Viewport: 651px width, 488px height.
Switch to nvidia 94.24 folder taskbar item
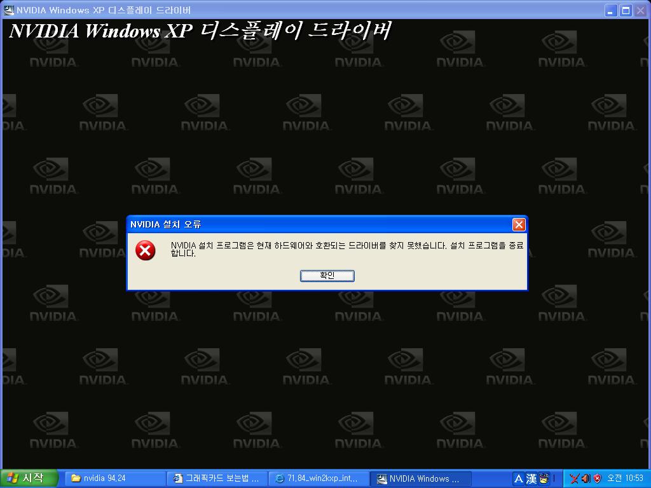tap(114, 478)
